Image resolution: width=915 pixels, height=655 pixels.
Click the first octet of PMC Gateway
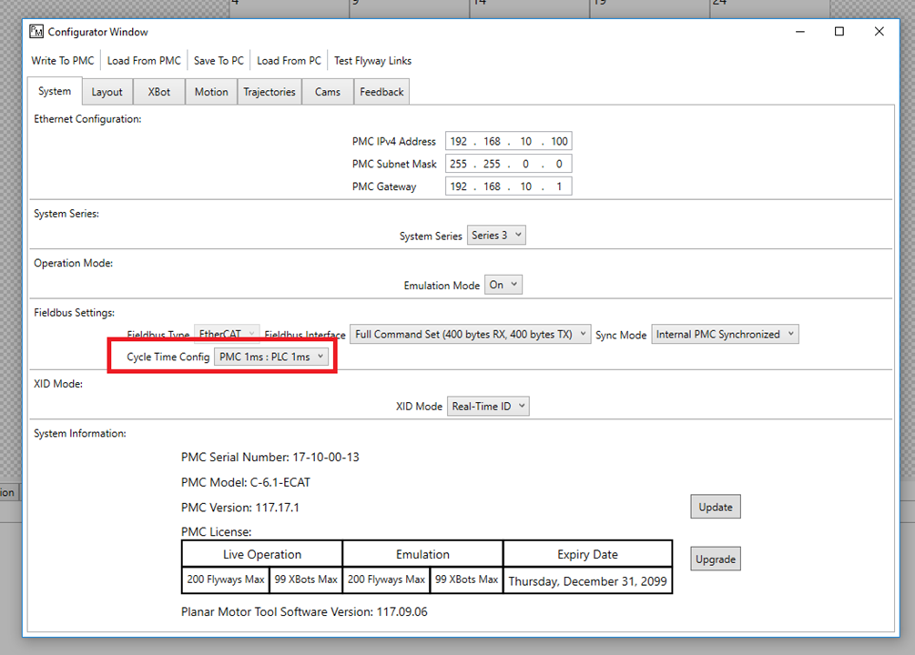click(x=458, y=186)
